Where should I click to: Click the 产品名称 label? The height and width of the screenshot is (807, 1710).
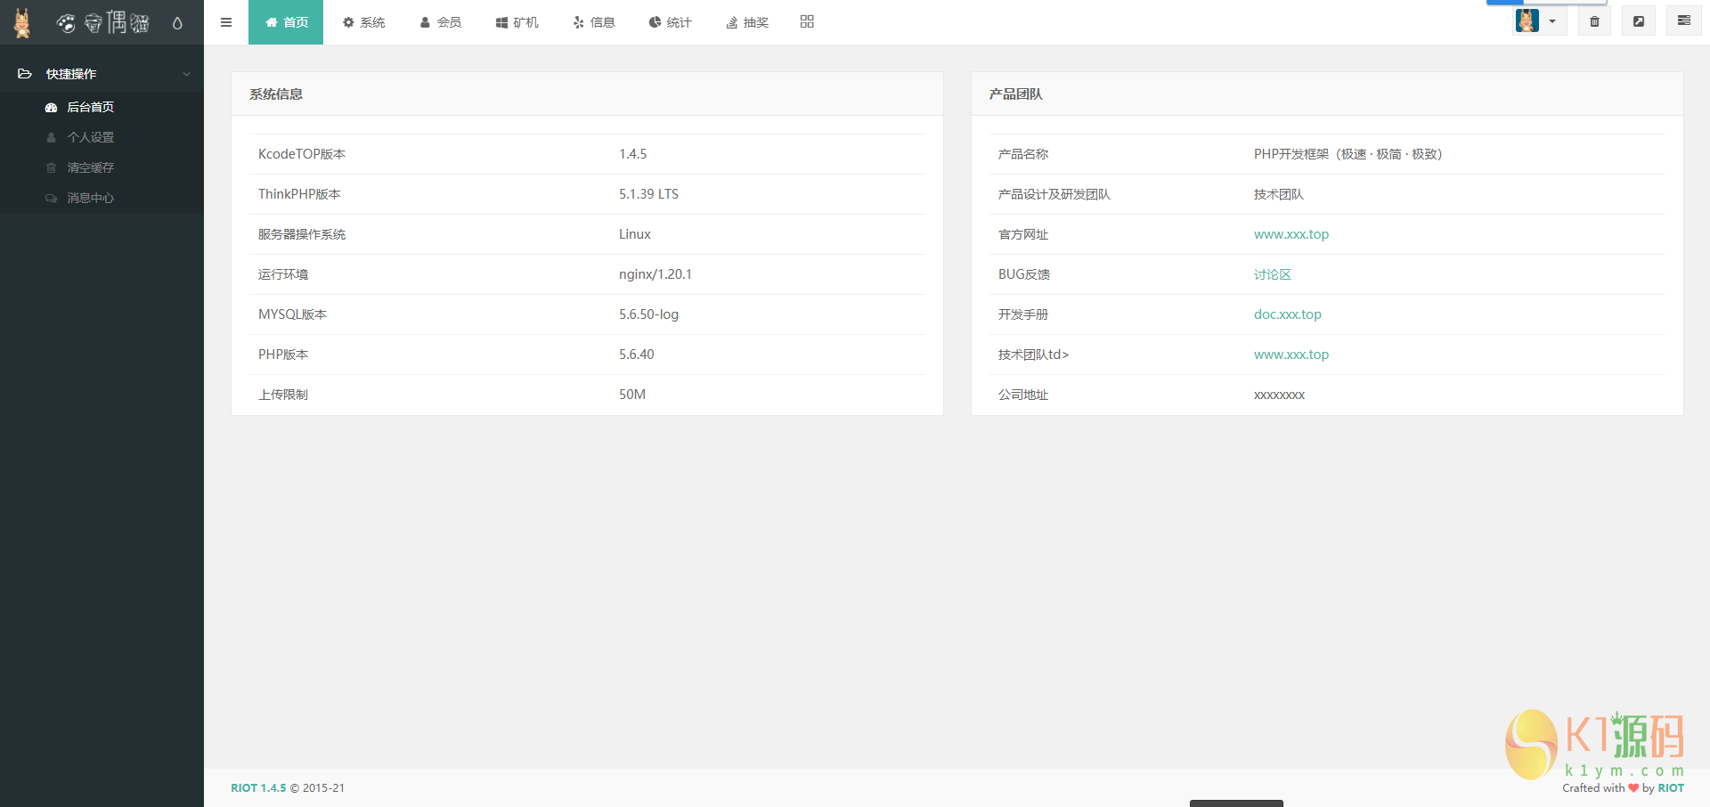(x=1023, y=154)
